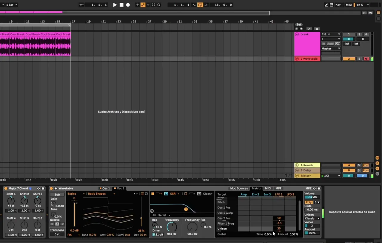Open the MIDI tab in Wavetable
Viewport: 382px width, 243px height.
pyautogui.click(x=268, y=188)
